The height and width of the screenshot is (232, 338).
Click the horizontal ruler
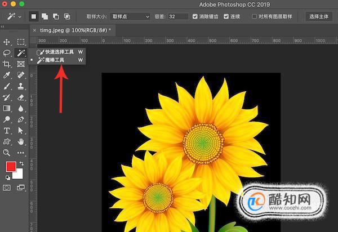tap(186, 41)
